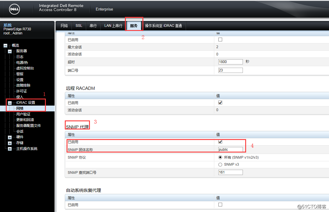
Task: Open 故障排除 in the sidebar tree
Action: coord(23,85)
